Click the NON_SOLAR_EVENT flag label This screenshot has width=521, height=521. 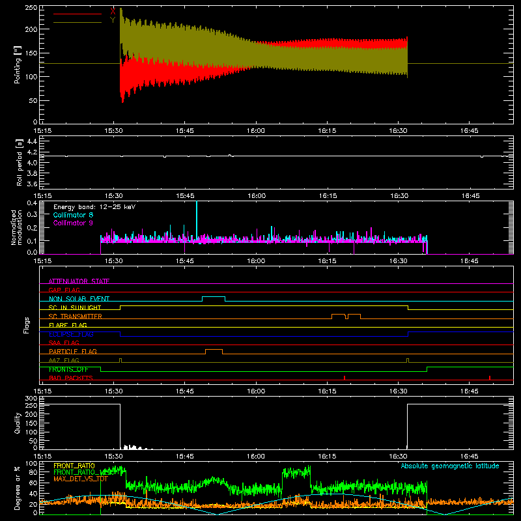79,299
